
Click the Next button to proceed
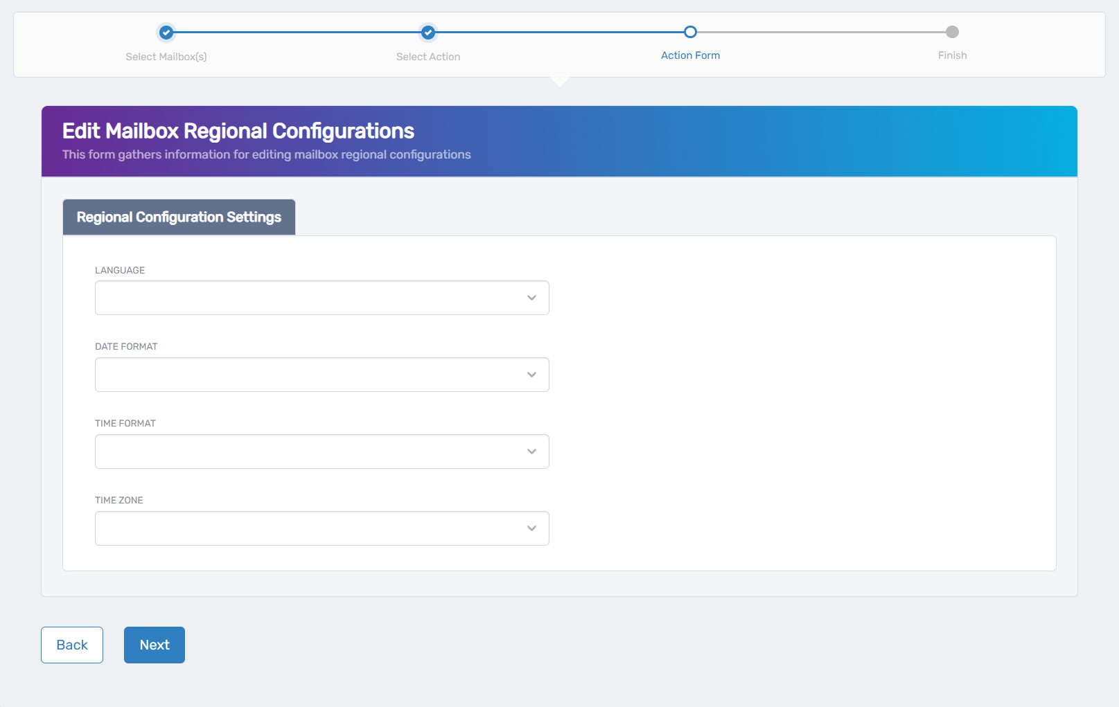point(154,645)
